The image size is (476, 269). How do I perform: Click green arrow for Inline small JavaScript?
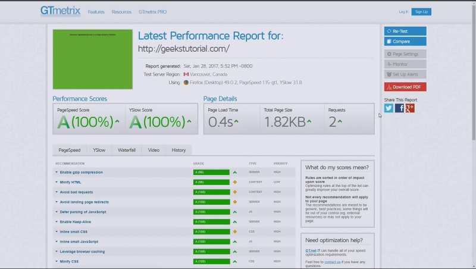(234, 242)
